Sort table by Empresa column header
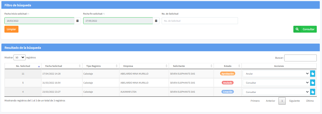Image resolution: width=322 pixels, height=114 pixels. pos(128,66)
